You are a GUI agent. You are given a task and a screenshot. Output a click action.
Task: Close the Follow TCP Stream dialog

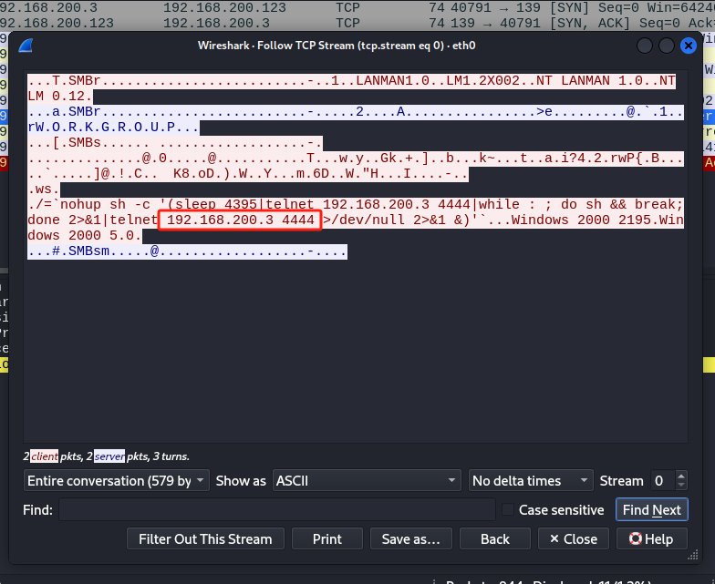pos(688,46)
